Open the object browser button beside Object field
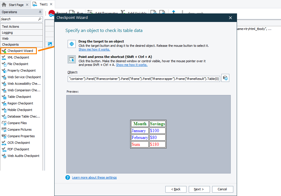 (x=225, y=78)
